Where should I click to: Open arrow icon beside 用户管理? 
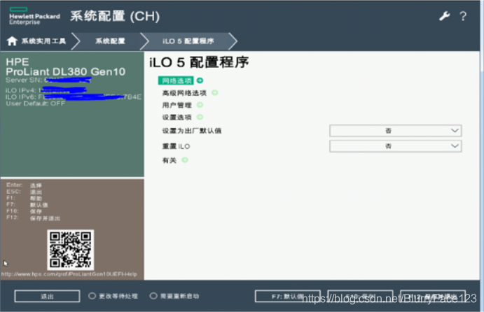200,105
